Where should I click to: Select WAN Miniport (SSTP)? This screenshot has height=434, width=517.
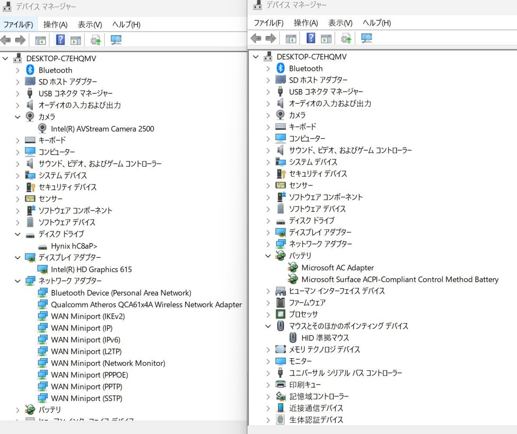(86, 398)
